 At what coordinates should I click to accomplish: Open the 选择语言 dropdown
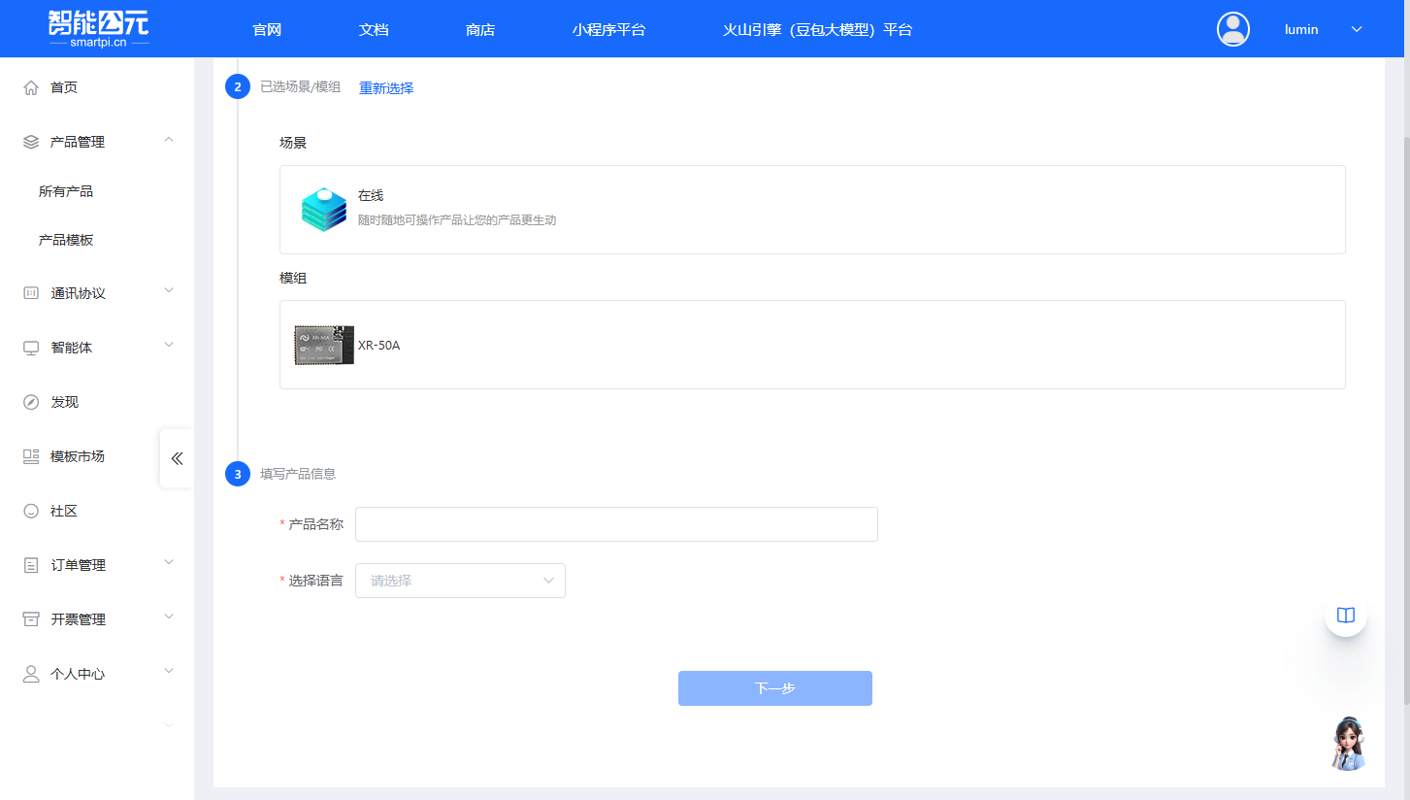(x=460, y=581)
